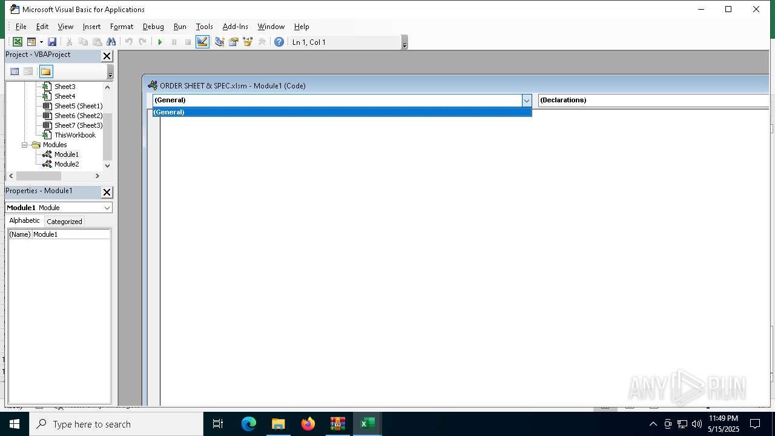Viewport: 775px width, 436px height.
Task: Open VBA Help question mark icon
Action: pos(279,42)
